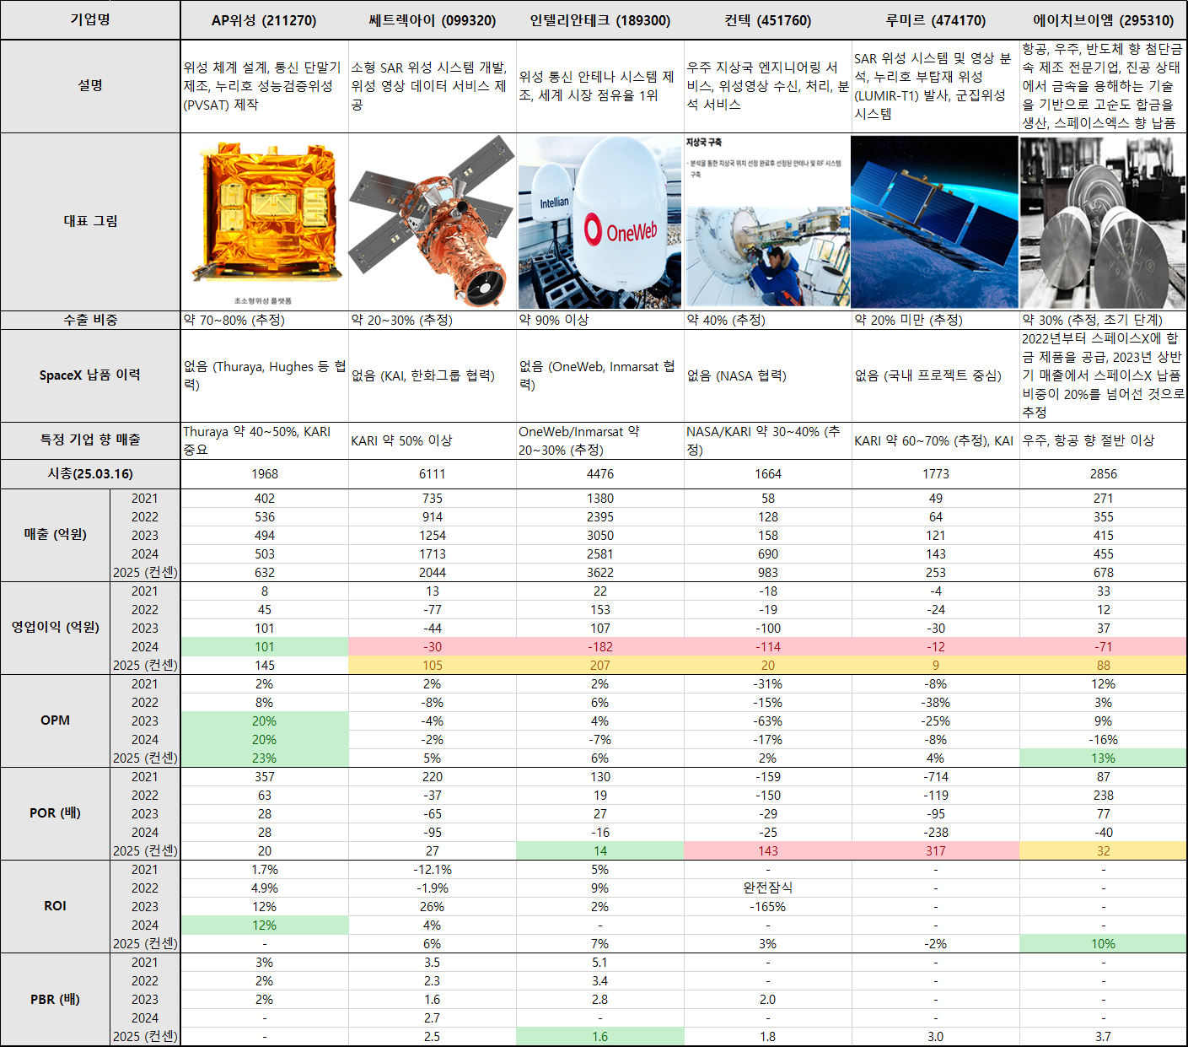Screen dimensions: 1188x1047
Task: Select the green 23% OPM cell
Action: click(264, 758)
